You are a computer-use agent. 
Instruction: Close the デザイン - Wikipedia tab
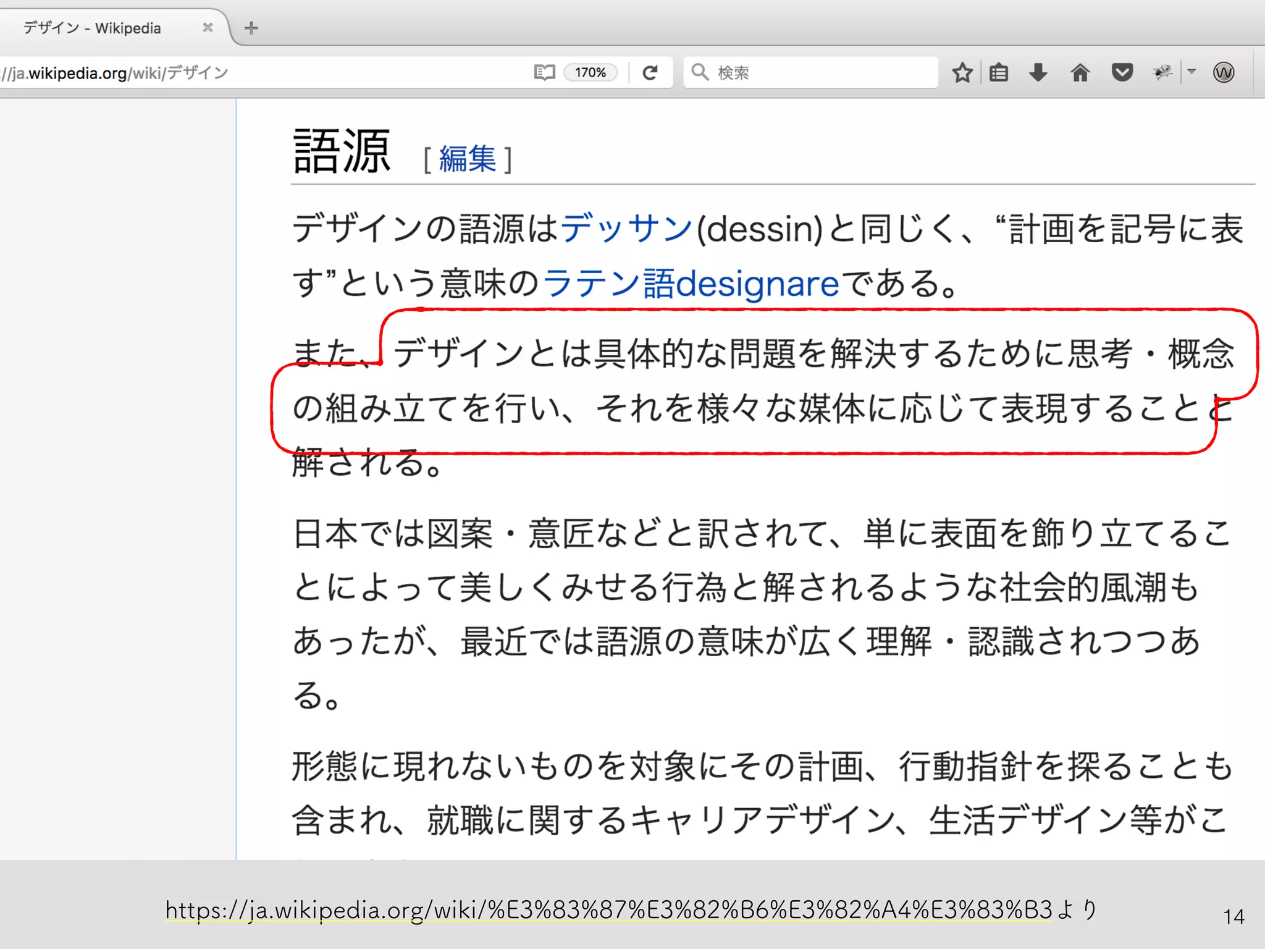point(208,28)
